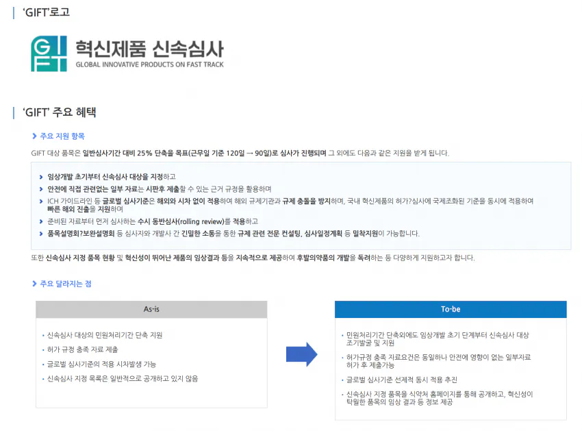Click the sentence starting 또한 신속심사 지정 품목 현황
Image resolution: width=582 pixels, height=431 pixels.
253,258
